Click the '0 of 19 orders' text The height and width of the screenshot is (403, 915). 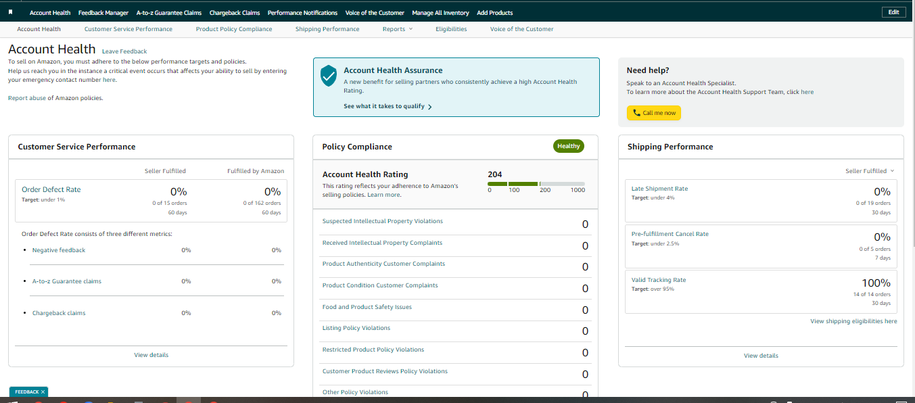pos(873,203)
